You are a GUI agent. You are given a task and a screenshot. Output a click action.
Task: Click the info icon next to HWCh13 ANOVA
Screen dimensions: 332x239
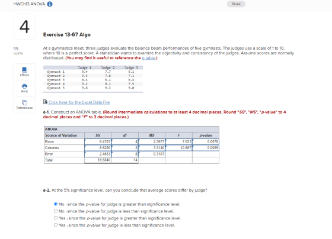click(x=50, y=4)
